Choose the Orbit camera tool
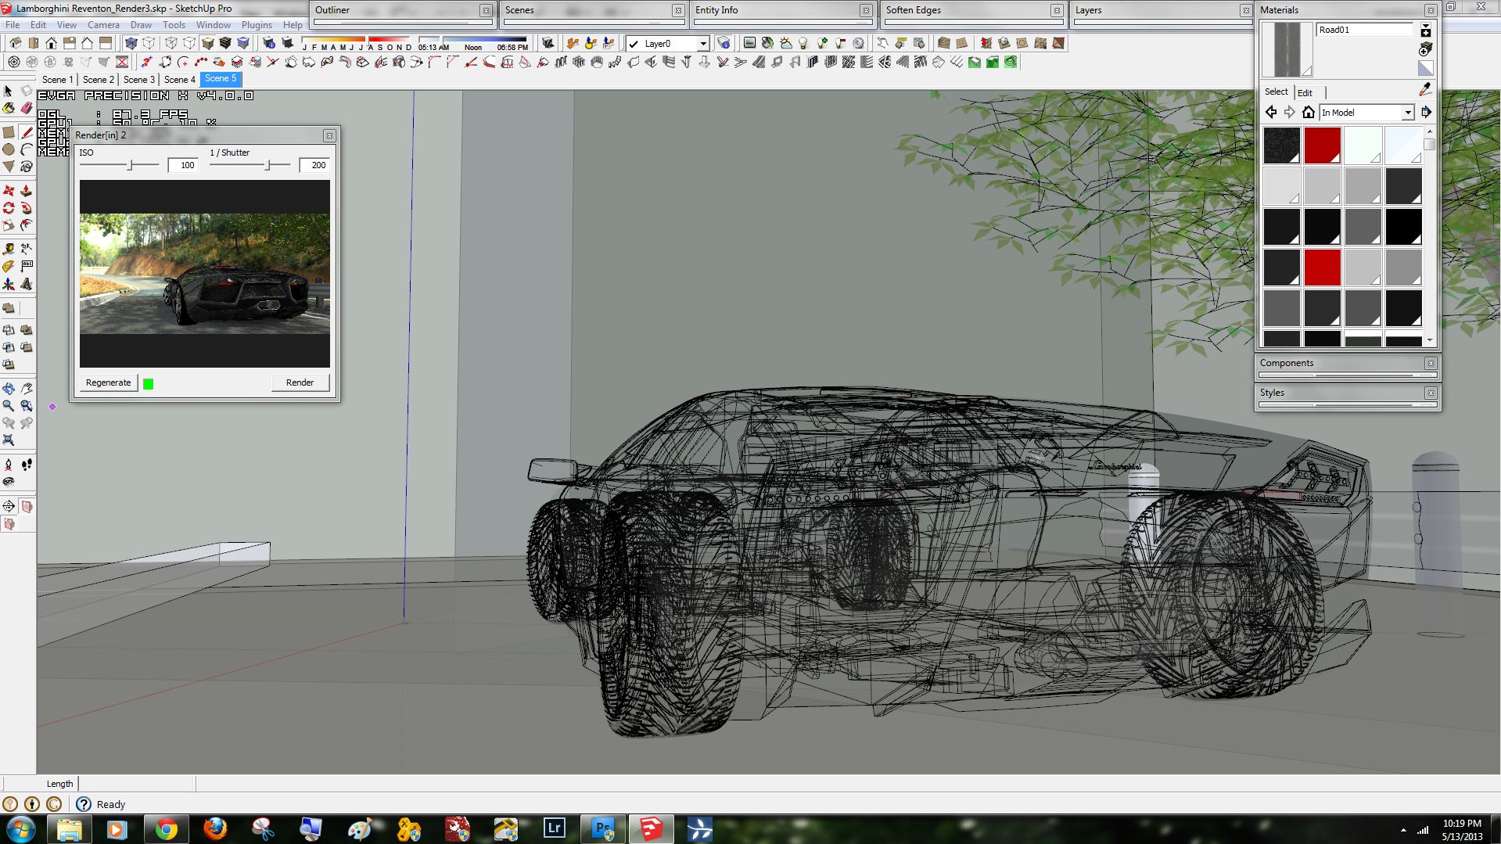The width and height of the screenshot is (1501, 844). (x=9, y=389)
